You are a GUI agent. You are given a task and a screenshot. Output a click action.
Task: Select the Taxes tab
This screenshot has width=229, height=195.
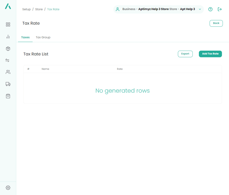25,37
